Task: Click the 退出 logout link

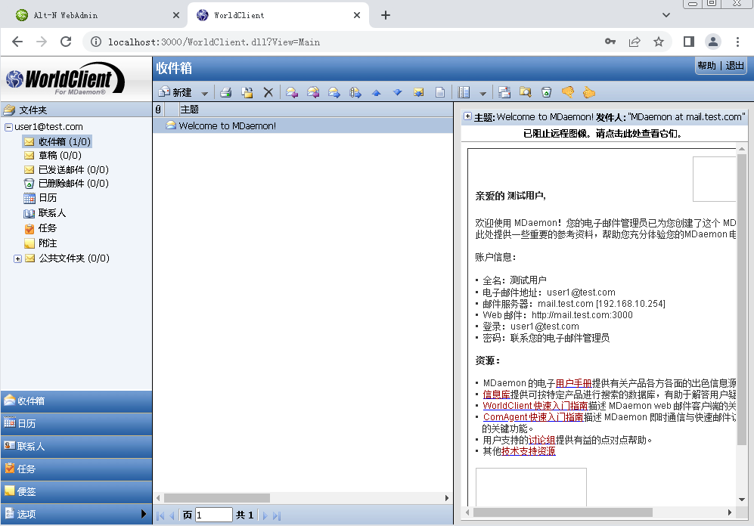Action: tap(735, 66)
